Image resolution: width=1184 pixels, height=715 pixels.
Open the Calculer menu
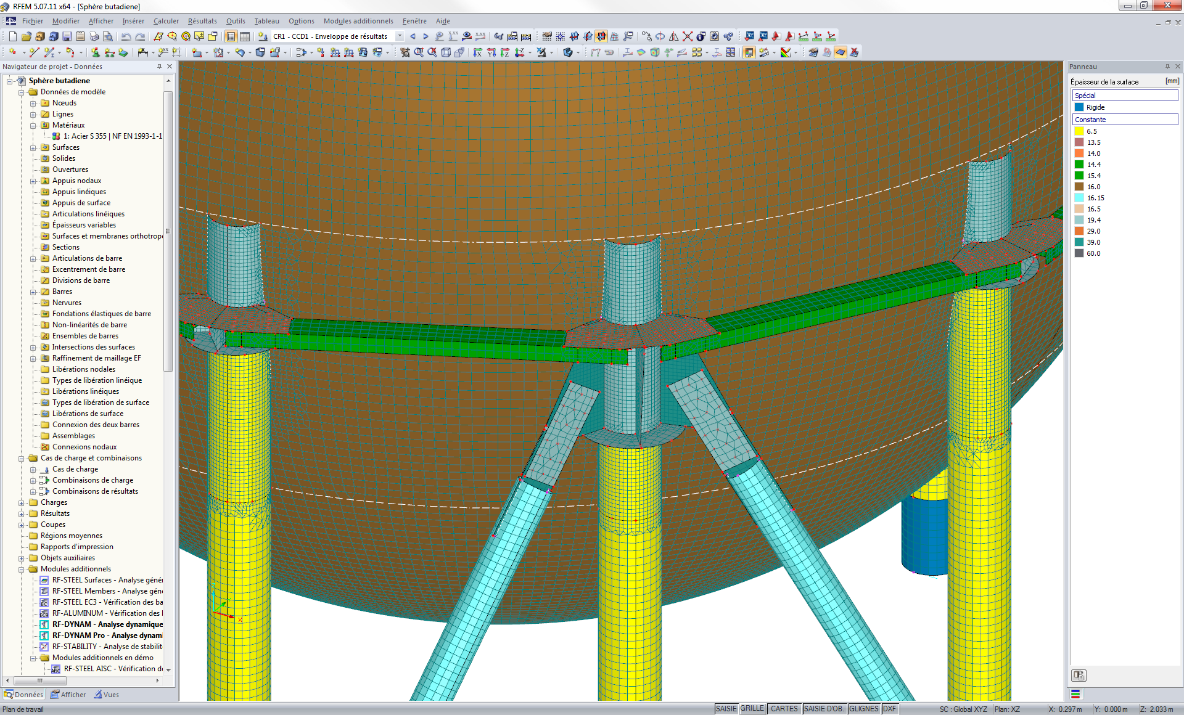166,21
